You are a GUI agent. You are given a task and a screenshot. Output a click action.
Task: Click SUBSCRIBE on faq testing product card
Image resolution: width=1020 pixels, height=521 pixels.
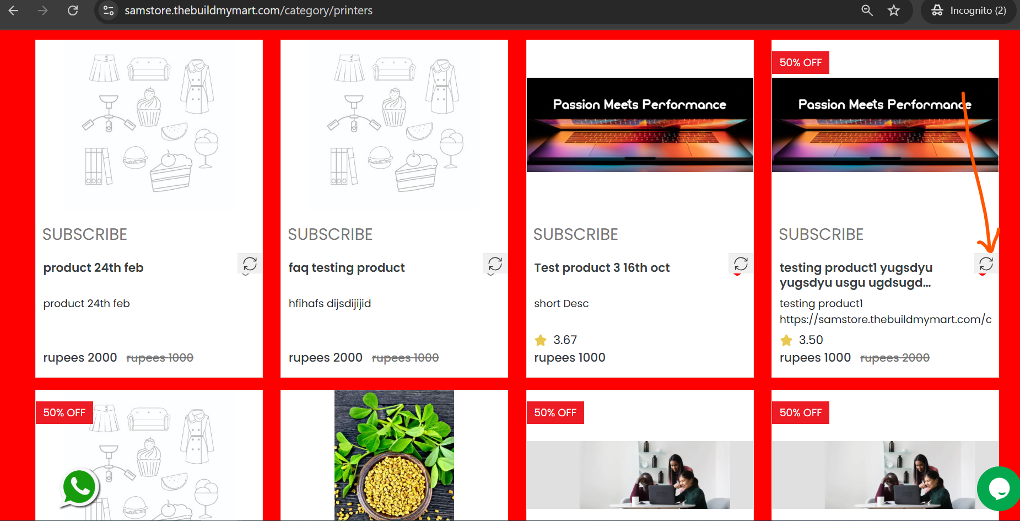point(330,234)
